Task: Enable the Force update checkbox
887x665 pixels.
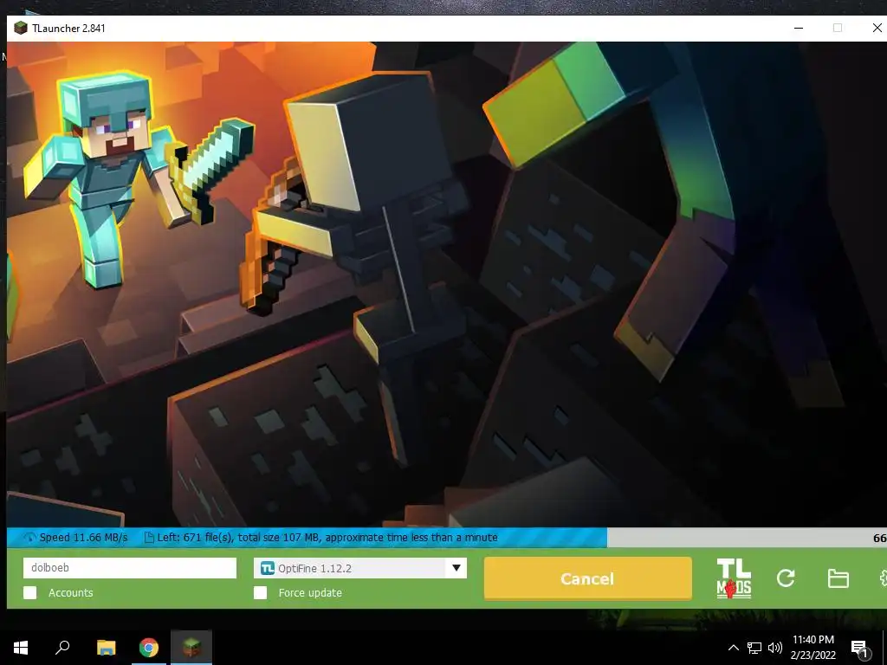Action: coord(260,592)
